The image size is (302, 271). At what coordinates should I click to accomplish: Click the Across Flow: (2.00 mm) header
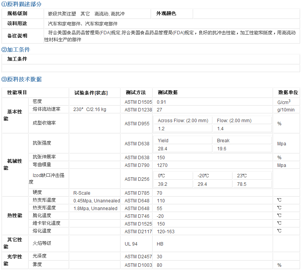(183, 121)
